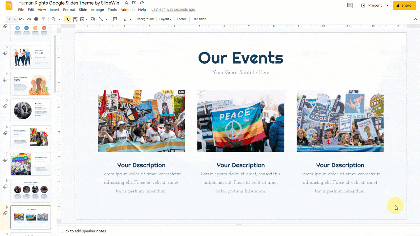This screenshot has width=420, height=236.
Task: Open the move to folder icon
Action: 135,3
